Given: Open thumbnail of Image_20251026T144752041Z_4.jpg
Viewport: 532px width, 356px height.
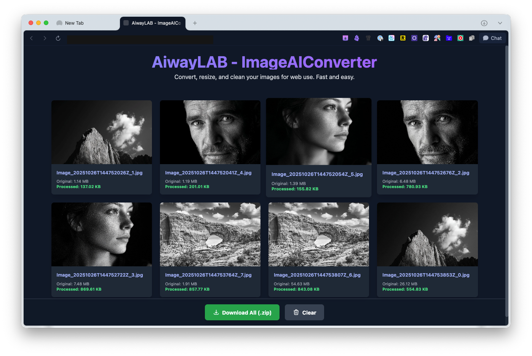Looking at the screenshot, I should (x=210, y=132).
